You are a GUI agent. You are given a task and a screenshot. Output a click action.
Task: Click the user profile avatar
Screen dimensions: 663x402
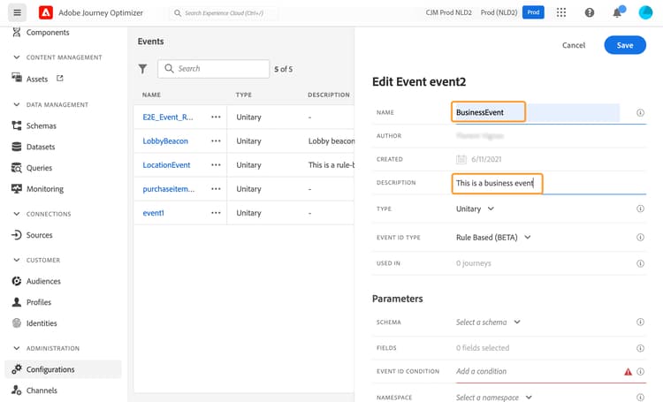pos(645,13)
